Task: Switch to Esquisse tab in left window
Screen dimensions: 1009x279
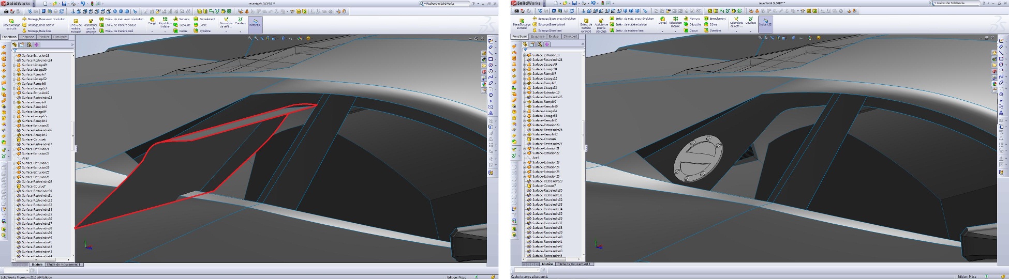Action: point(27,37)
